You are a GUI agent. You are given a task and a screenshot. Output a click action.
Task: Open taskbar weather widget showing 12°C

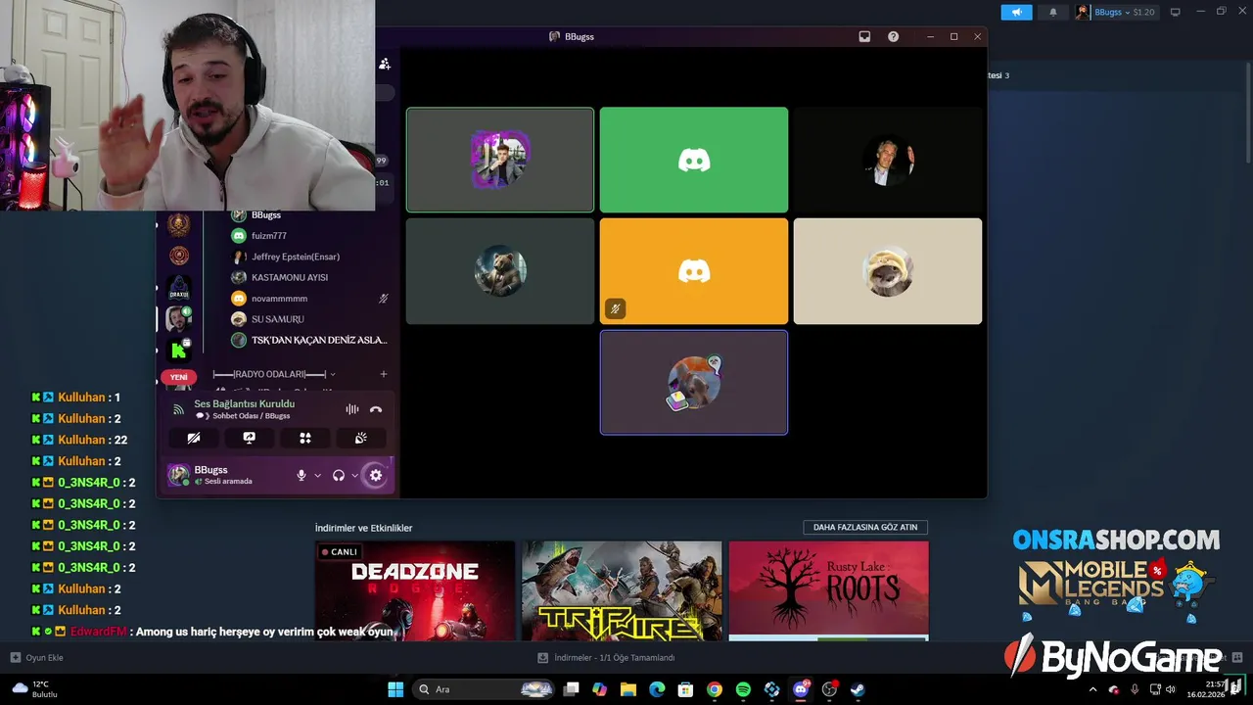(x=35, y=689)
